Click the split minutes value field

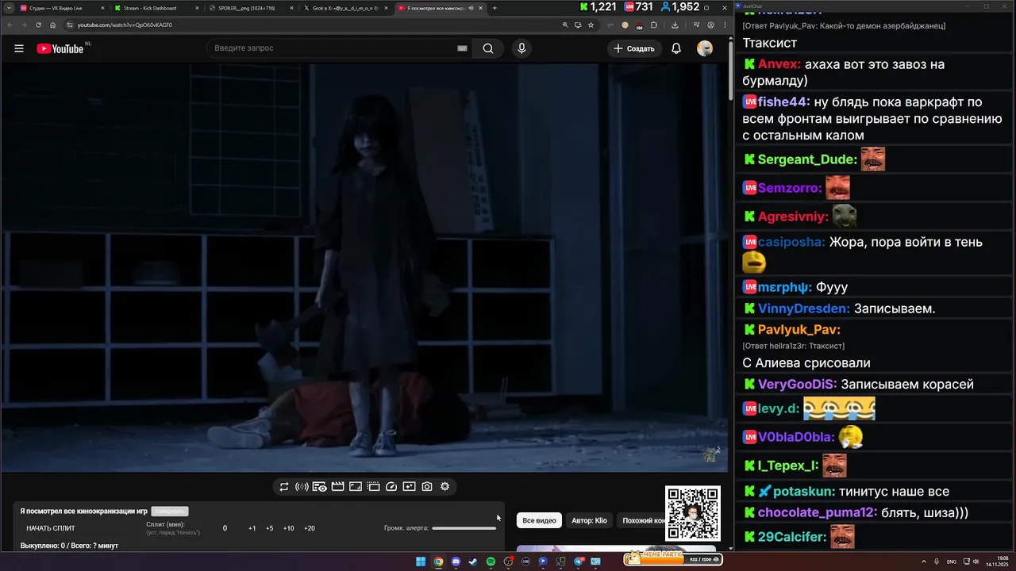point(225,528)
